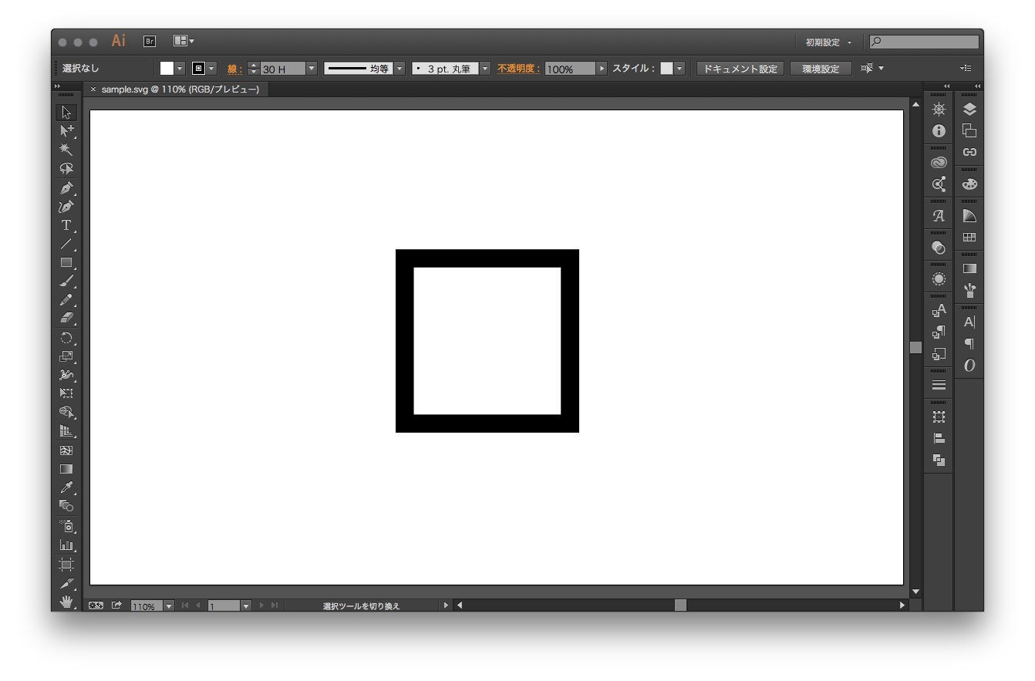The image size is (1035, 681).
Task: Open the Layers panel icon
Action: [969, 110]
